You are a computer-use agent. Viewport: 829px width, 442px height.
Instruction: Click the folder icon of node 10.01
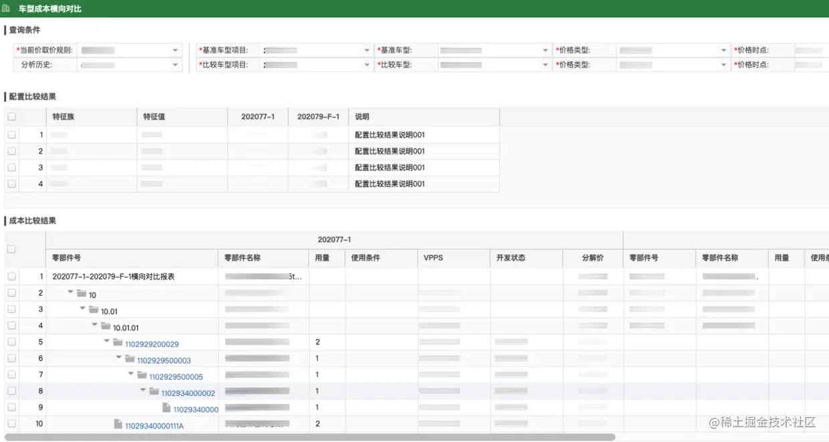94,310
